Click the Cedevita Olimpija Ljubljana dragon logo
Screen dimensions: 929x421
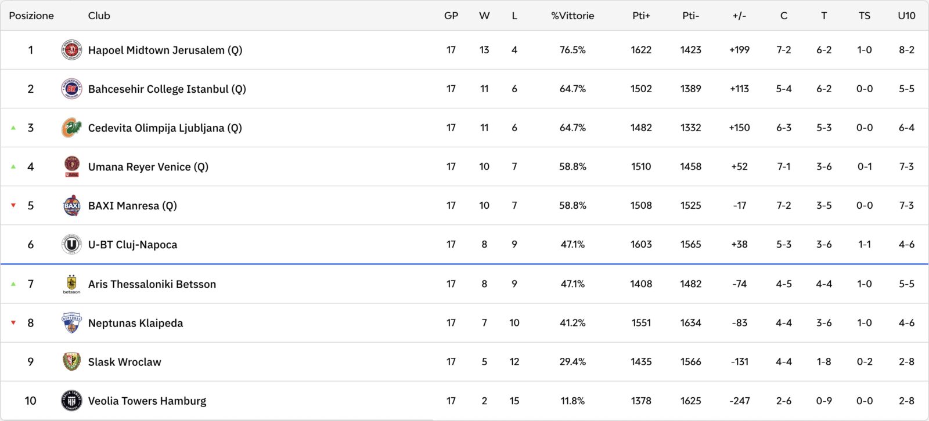coord(71,128)
